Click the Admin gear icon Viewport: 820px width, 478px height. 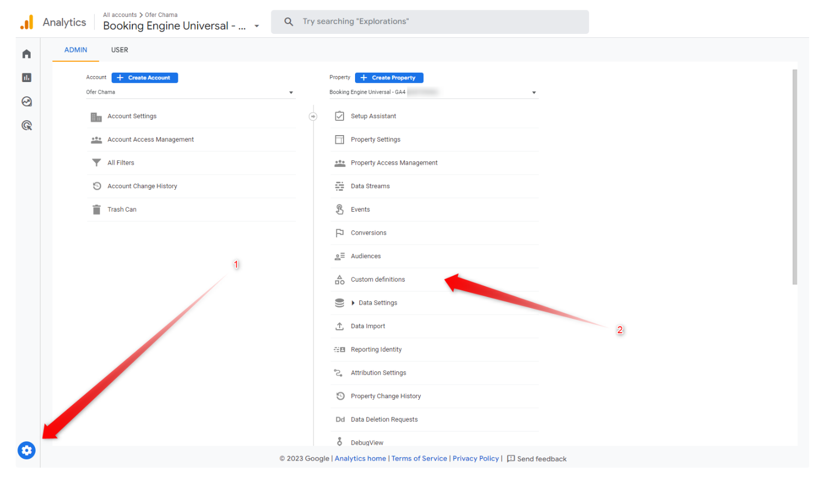(x=26, y=451)
